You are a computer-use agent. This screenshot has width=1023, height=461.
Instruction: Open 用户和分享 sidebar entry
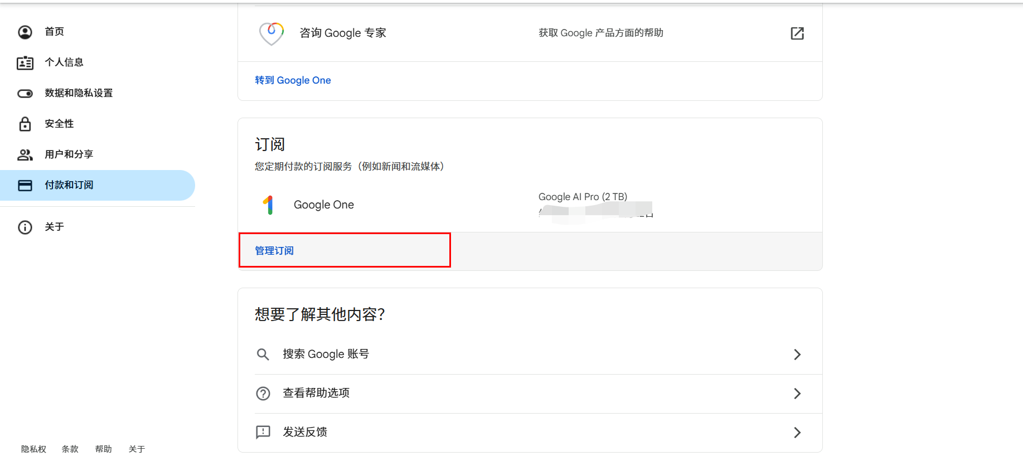(x=98, y=154)
